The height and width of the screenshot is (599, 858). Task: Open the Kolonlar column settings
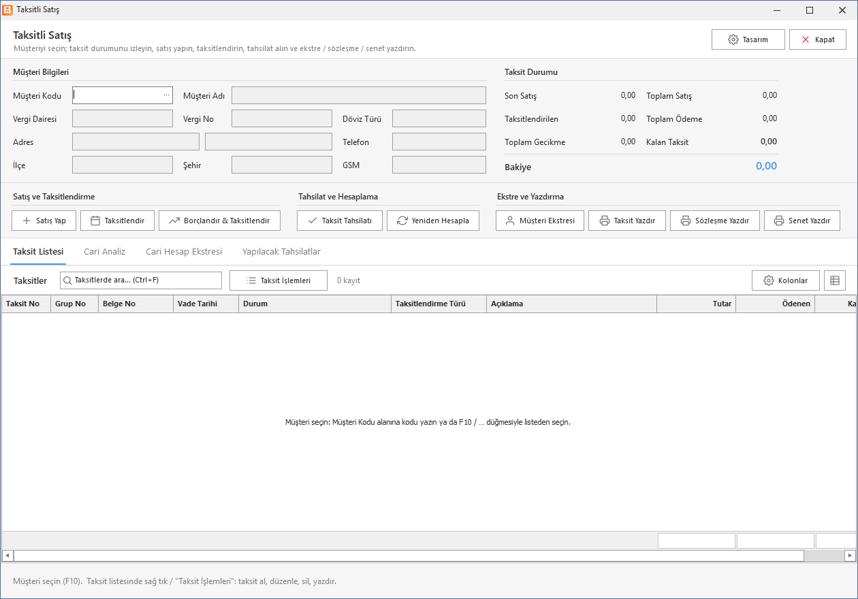[x=786, y=280]
